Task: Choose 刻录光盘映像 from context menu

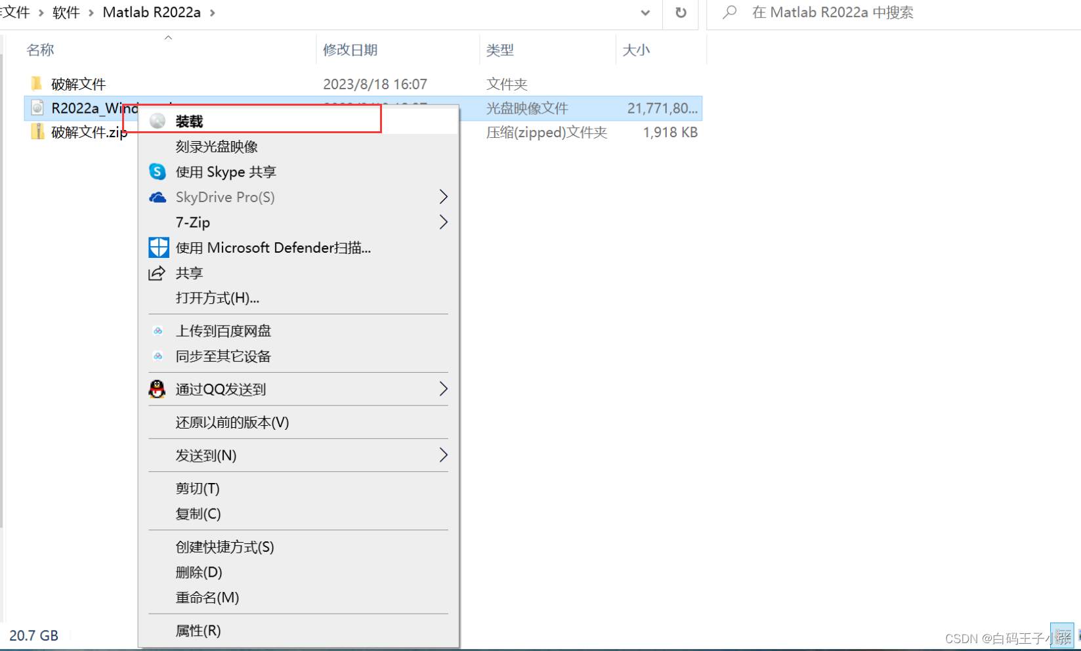Action: tap(217, 146)
